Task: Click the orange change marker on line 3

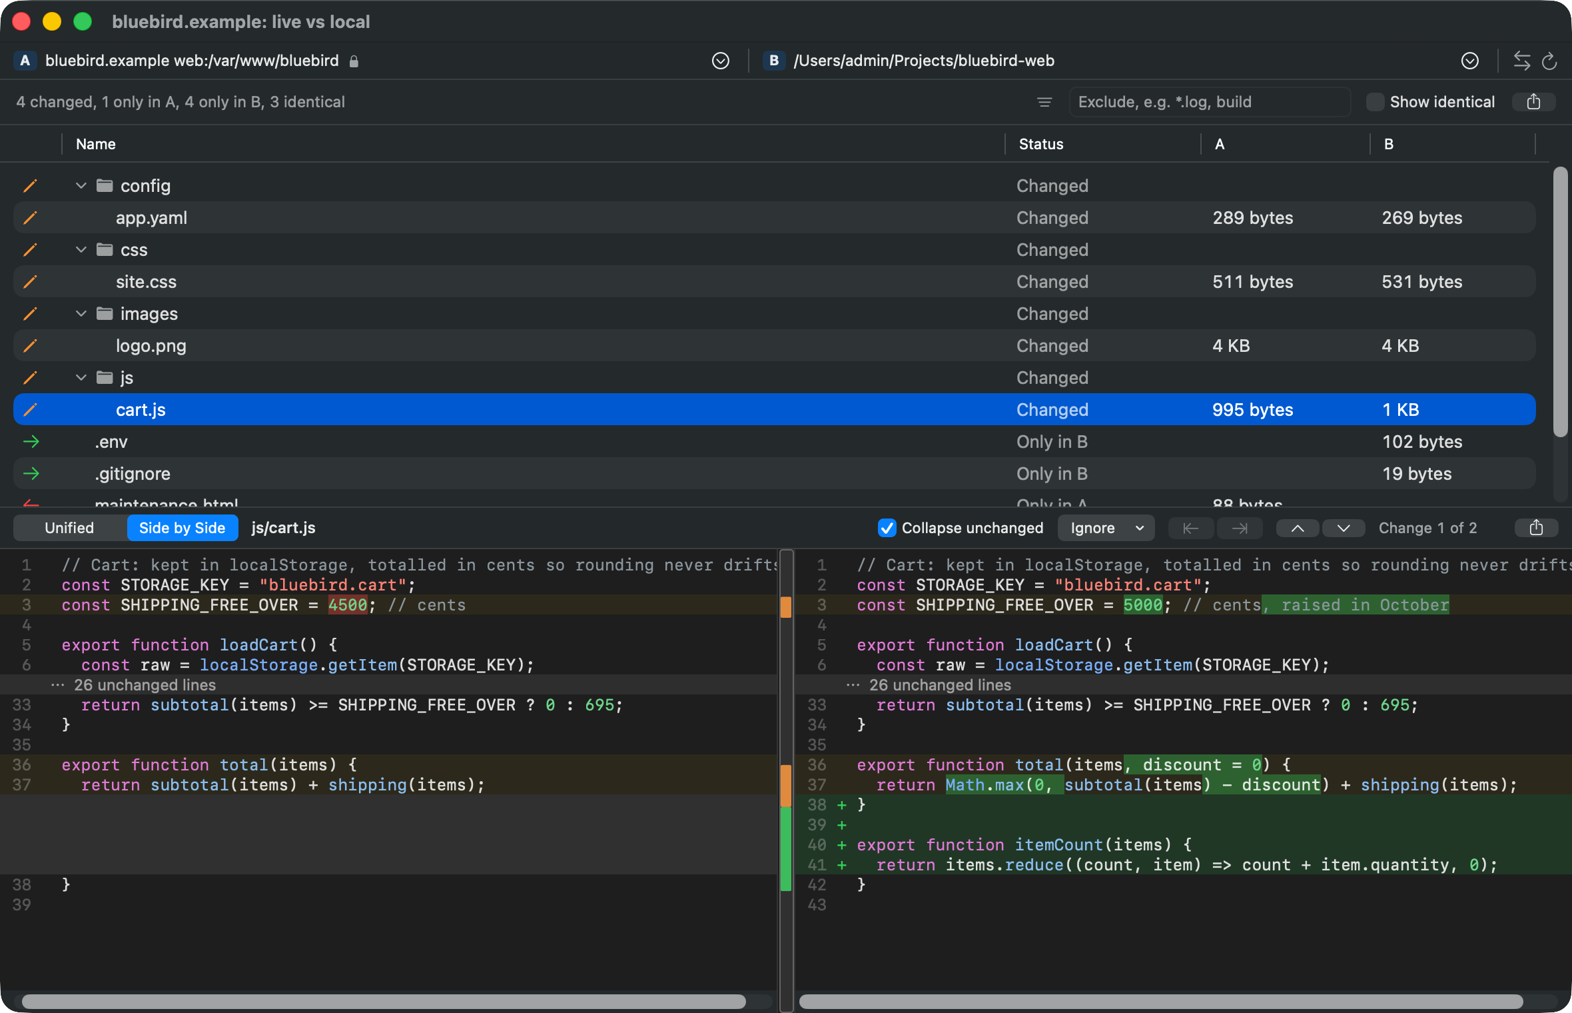Action: pyautogui.click(x=786, y=606)
